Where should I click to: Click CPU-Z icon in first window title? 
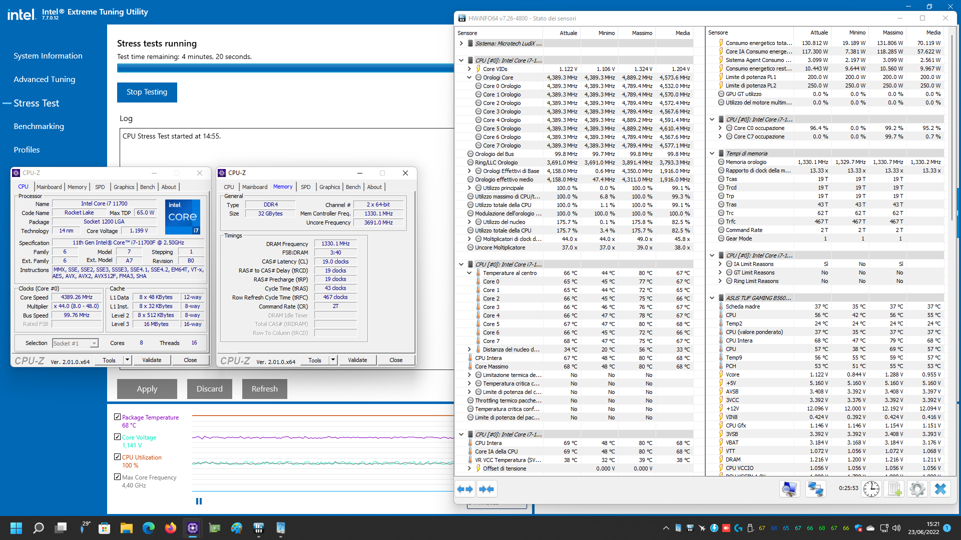[17, 173]
